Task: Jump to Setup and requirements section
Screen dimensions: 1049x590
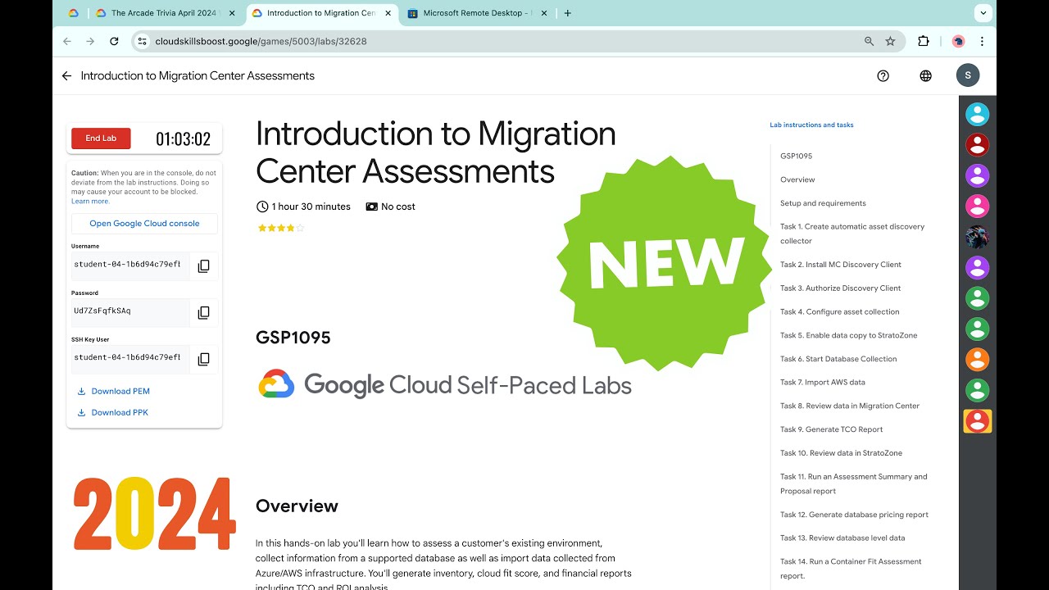Action: (823, 203)
